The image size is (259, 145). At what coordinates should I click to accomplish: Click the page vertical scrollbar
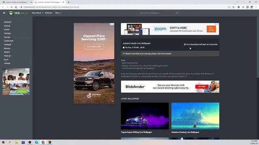(258, 47)
